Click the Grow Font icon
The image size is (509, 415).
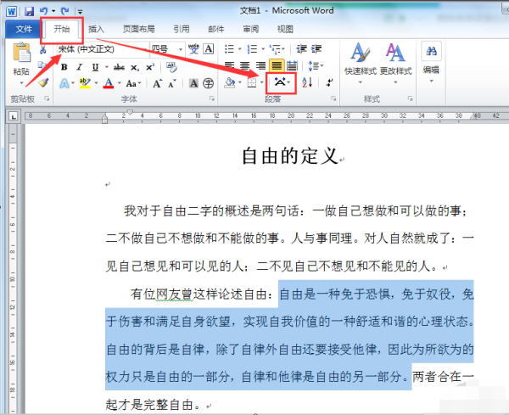[x=157, y=83]
